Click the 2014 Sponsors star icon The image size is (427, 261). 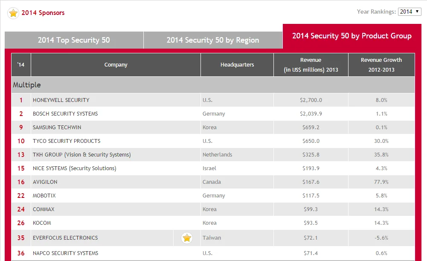point(13,13)
